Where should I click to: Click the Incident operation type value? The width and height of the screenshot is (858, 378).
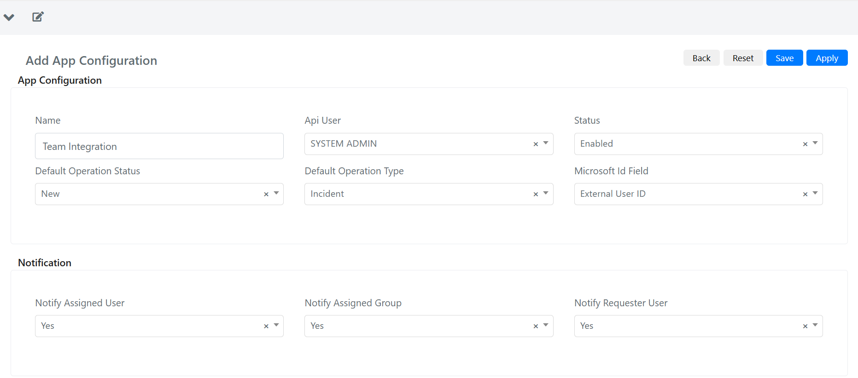point(327,194)
